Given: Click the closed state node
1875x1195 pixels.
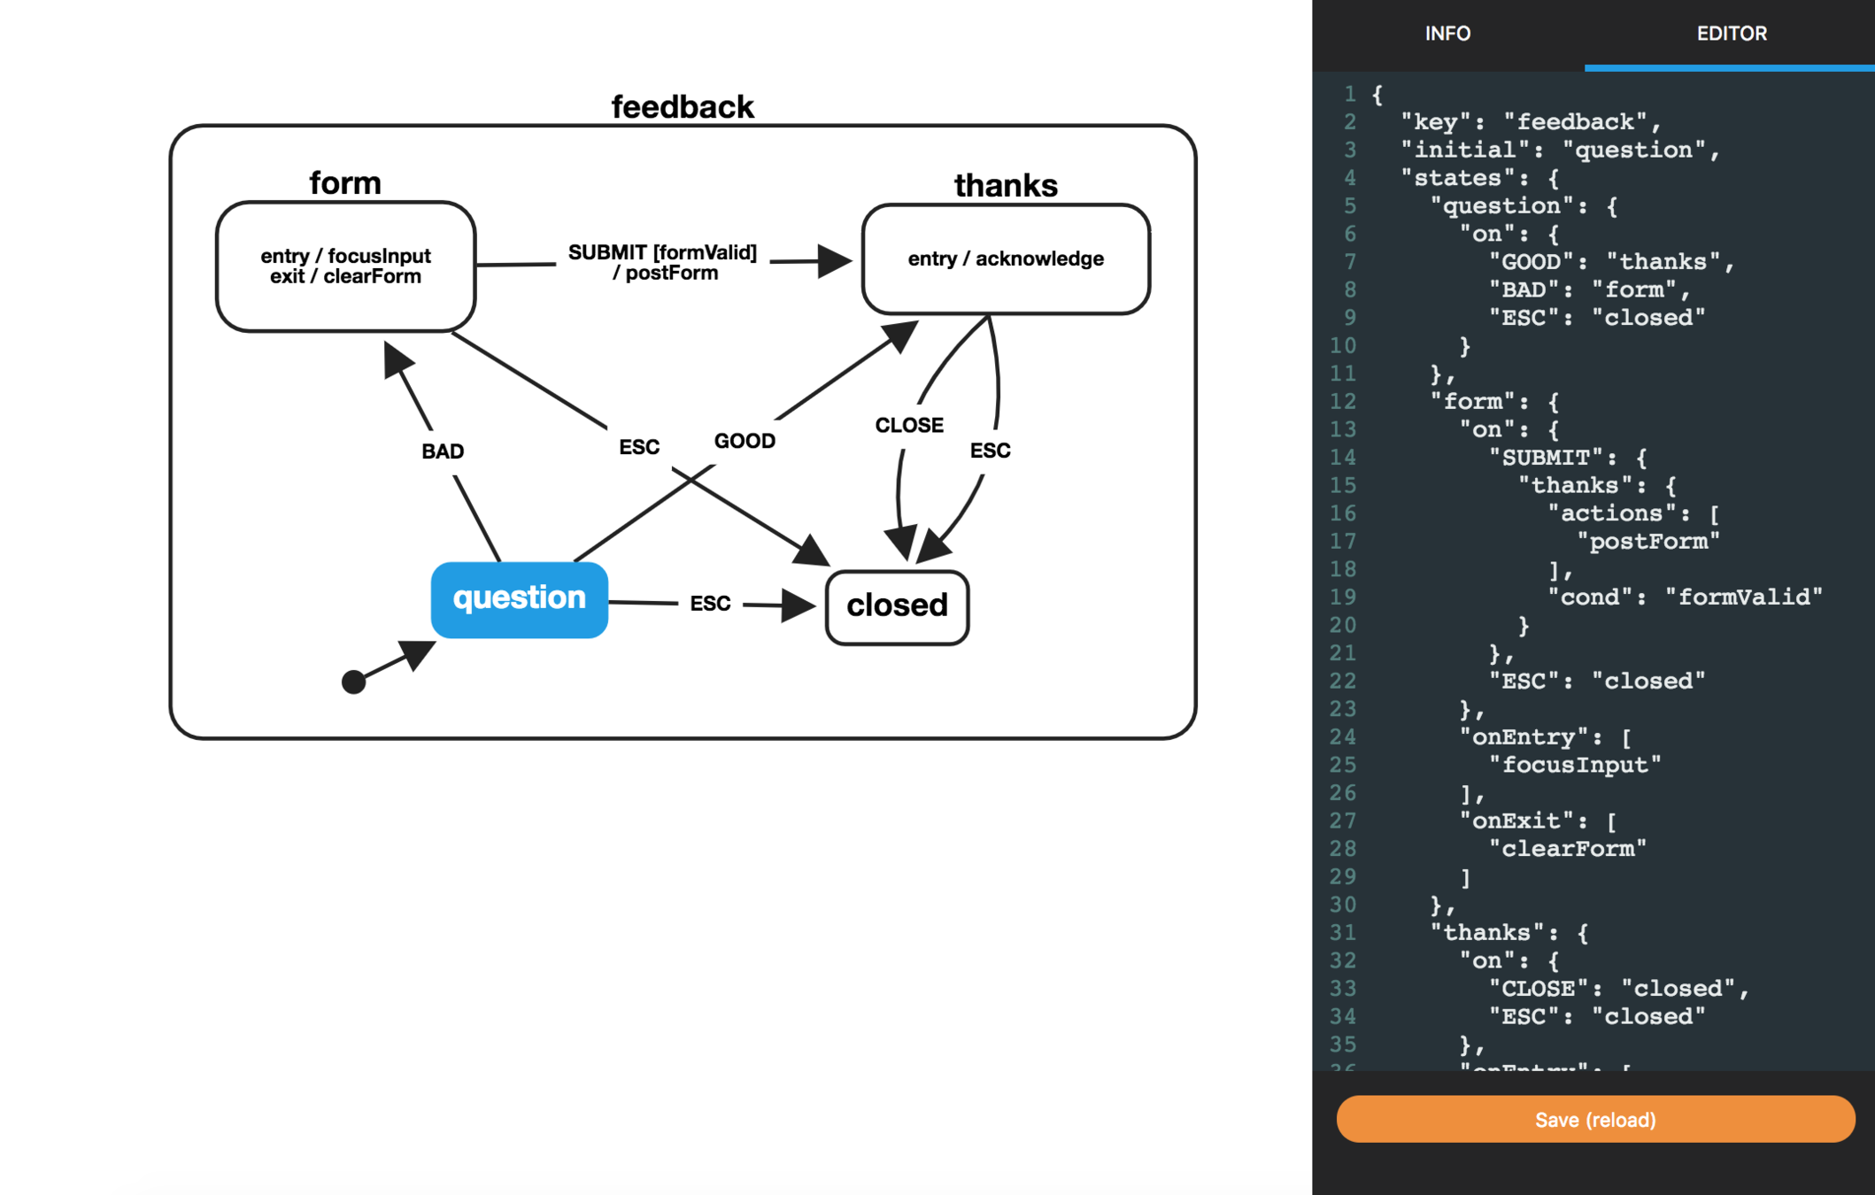Looking at the screenshot, I should coord(897,606).
